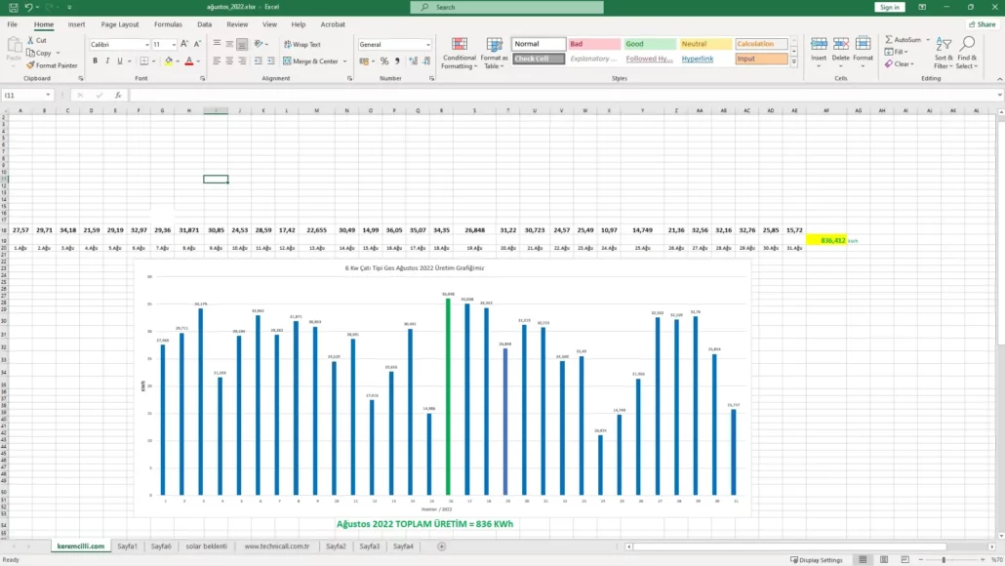Switch to the Insert tab
Viewport: 1005px width, 566px height.
(x=76, y=24)
